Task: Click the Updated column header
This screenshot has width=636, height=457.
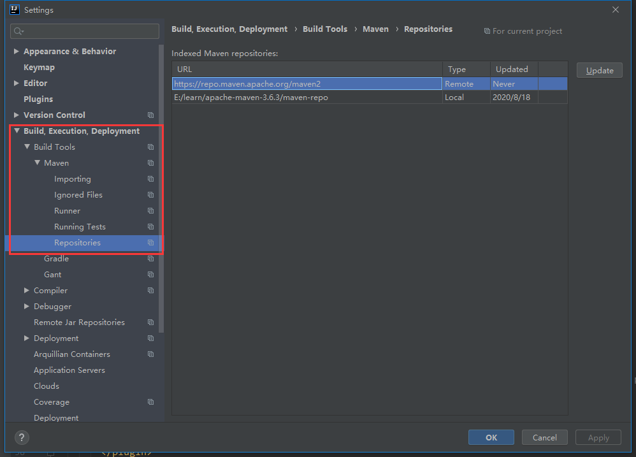Action: pyautogui.click(x=514, y=69)
